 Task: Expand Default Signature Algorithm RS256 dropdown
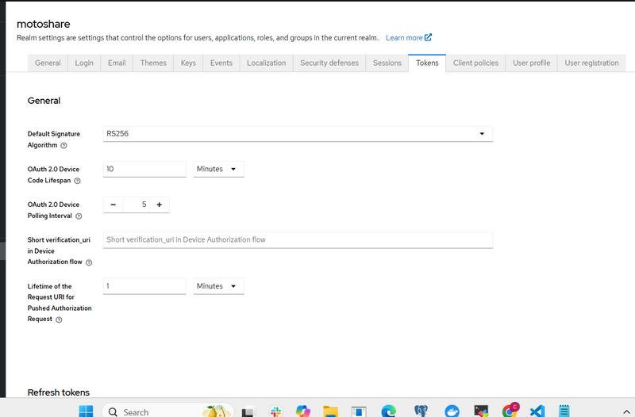coord(298,134)
